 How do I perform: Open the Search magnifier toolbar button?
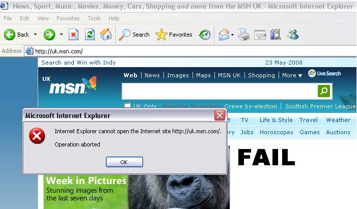134,35
